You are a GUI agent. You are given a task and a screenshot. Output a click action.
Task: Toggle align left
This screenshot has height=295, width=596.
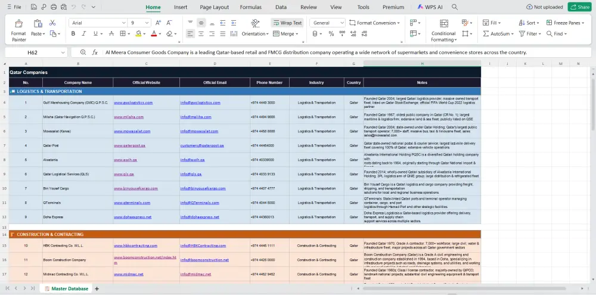[190, 34]
